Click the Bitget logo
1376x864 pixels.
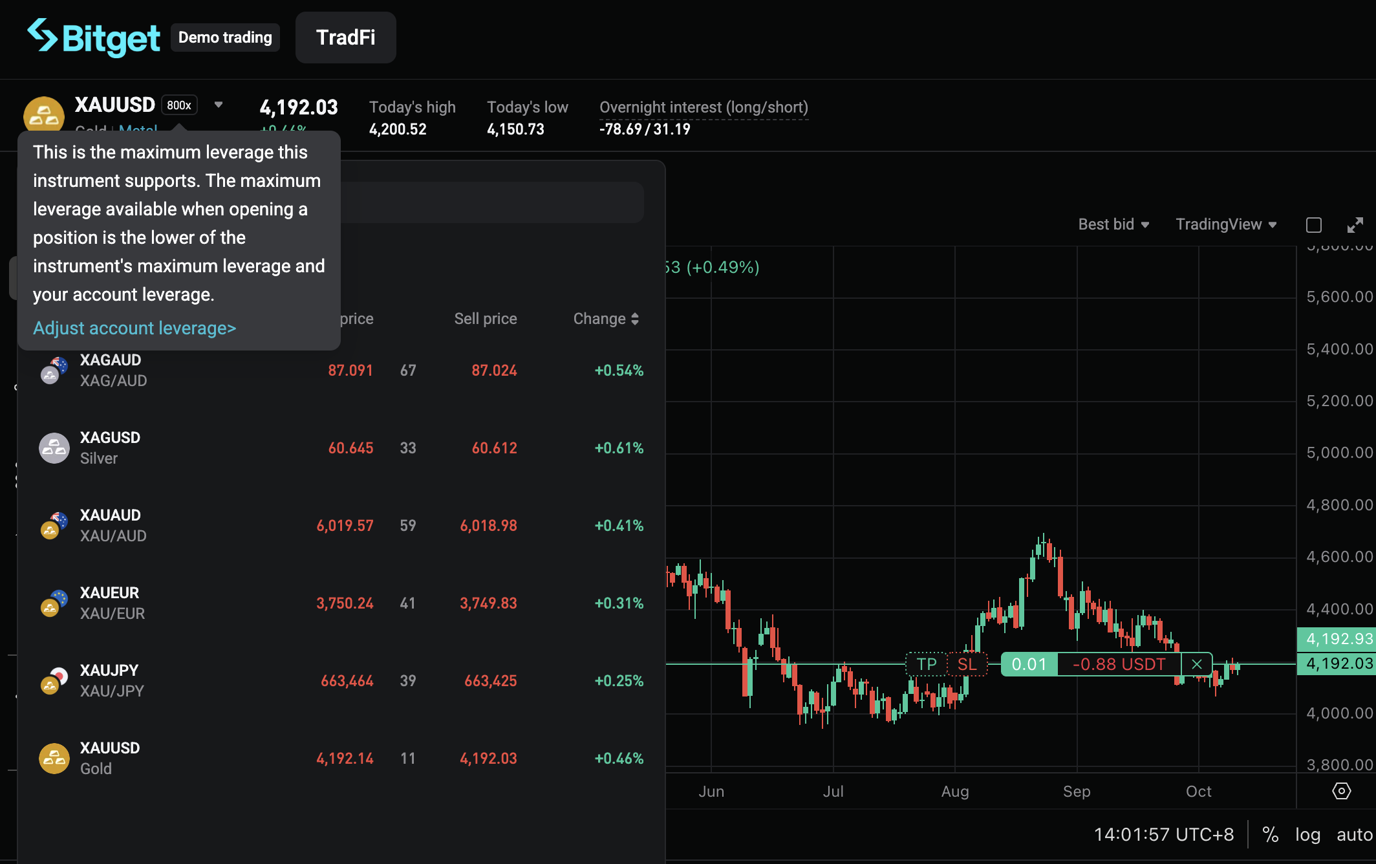coord(93,38)
